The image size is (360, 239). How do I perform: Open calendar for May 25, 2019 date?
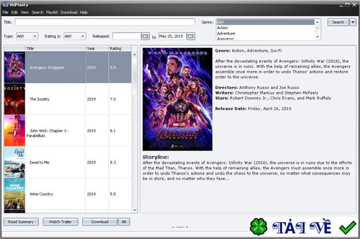click(x=191, y=36)
